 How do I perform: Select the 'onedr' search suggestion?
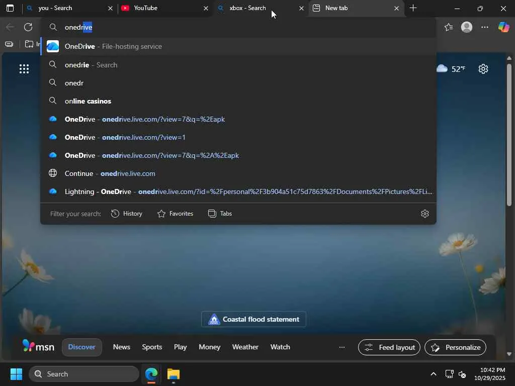(x=238, y=83)
